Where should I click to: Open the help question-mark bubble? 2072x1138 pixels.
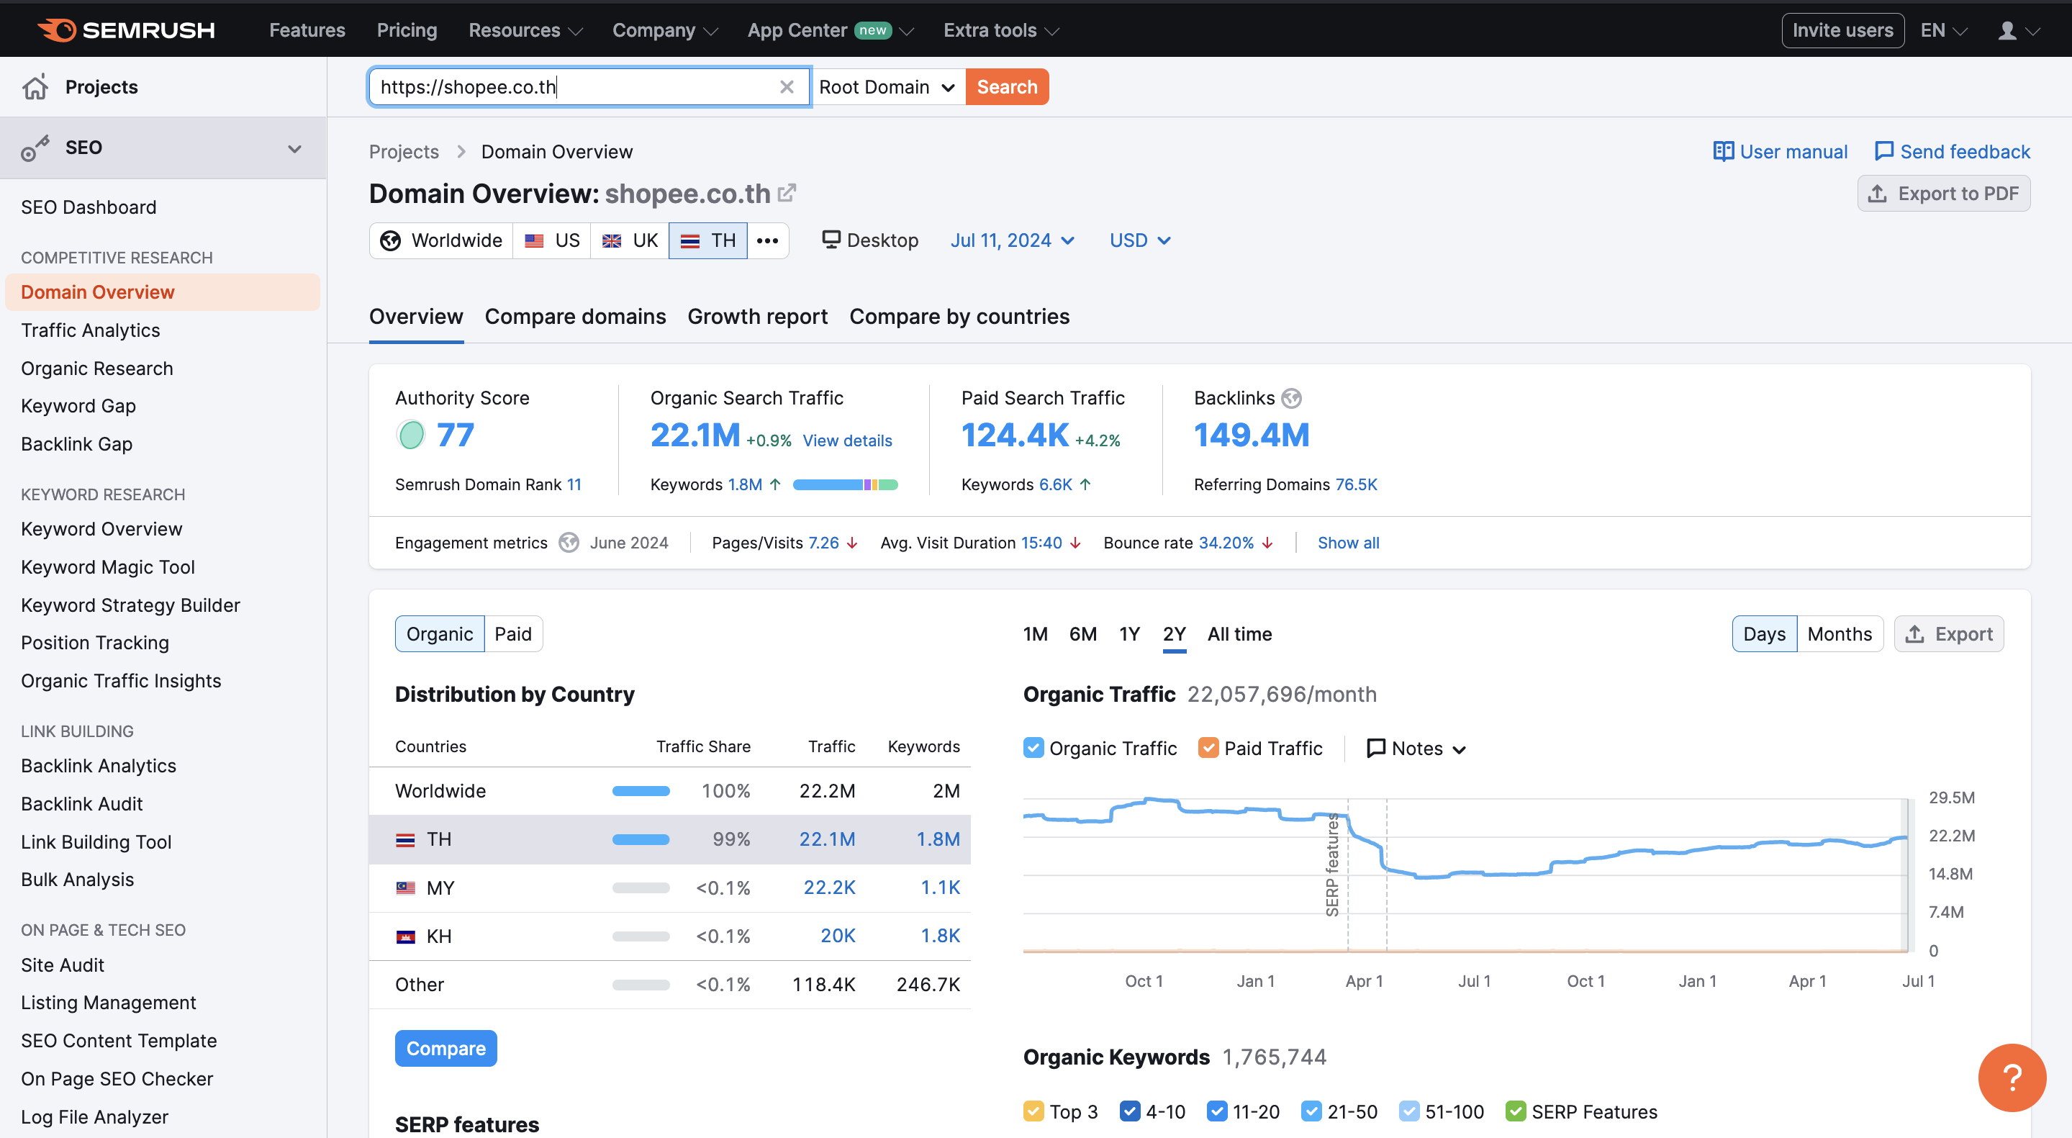click(2012, 1078)
